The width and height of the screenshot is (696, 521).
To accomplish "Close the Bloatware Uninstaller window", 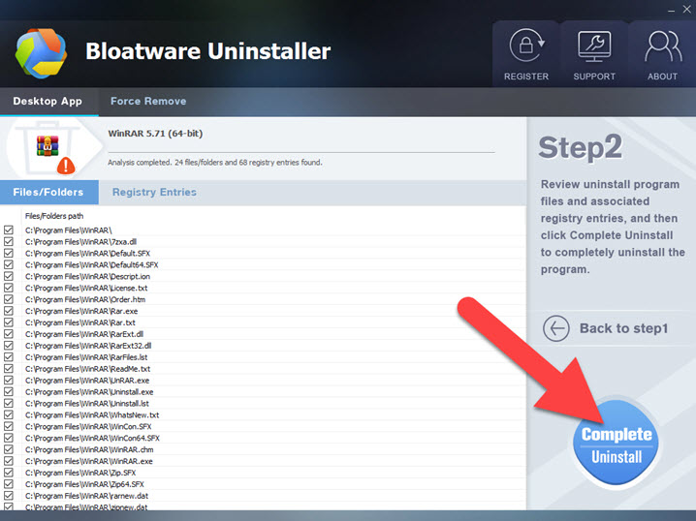I will 686,10.
